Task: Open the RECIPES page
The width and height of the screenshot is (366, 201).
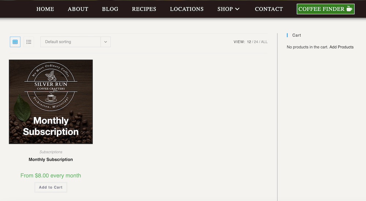Action: tap(144, 9)
